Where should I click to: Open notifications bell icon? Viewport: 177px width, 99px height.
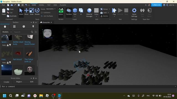[149, 5]
